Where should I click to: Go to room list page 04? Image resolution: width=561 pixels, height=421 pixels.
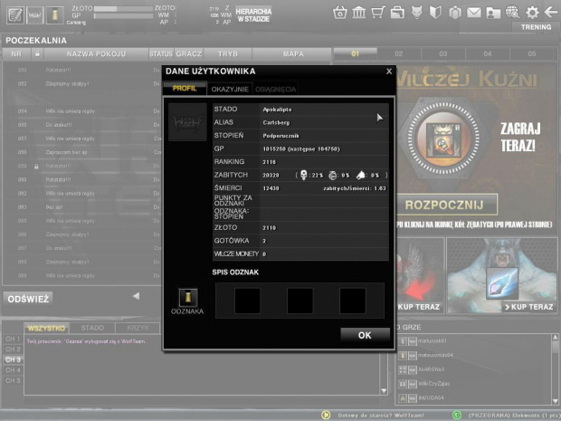tap(488, 53)
